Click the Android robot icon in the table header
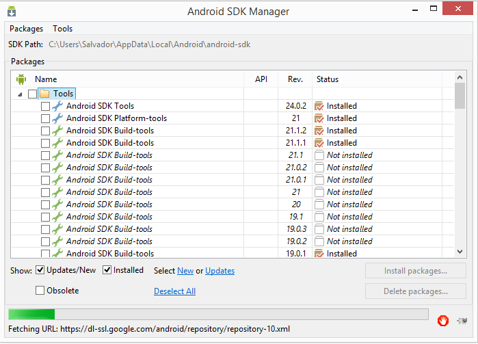The width and height of the screenshot is (478, 344). pos(21,79)
